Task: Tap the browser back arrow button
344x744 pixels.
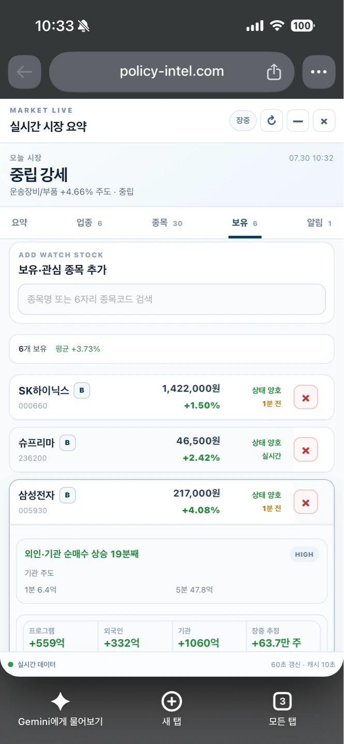Action: [x=24, y=72]
